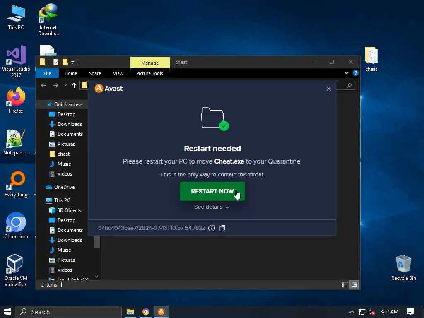Screen dimensions: 424x318
Task: Copy the threat ID with the copy icon
Action: click(222, 228)
